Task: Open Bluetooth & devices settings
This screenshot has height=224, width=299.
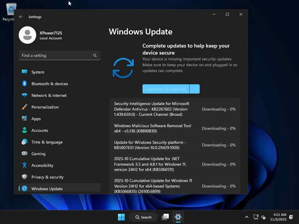Action: pos(60,84)
